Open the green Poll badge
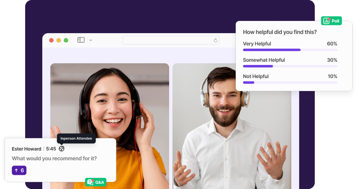359x189 pixels. tap(331, 21)
